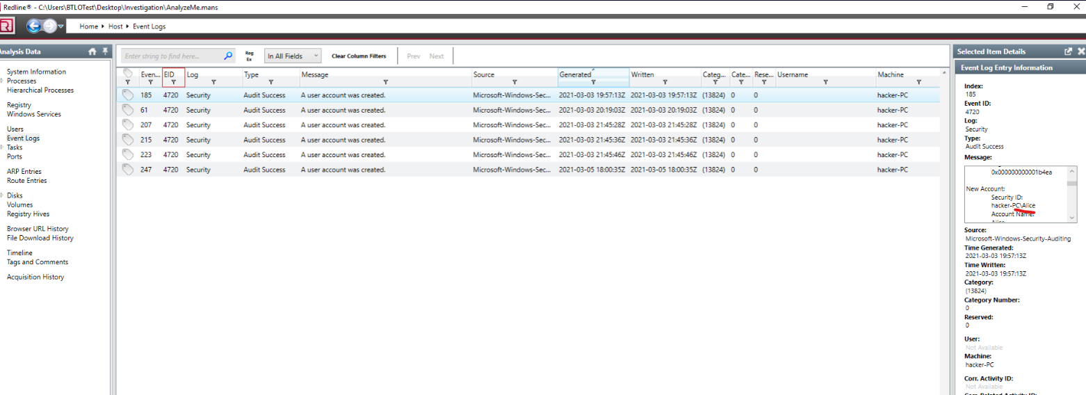This screenshot has height=395, width=1086.
Task: Click the magnifier search icon in find box
Action: tap(228, 56)
